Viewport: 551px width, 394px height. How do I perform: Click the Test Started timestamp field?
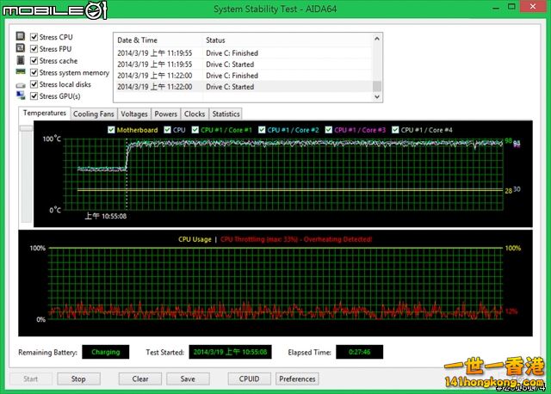pyautogui.click(x=230, y=352)
